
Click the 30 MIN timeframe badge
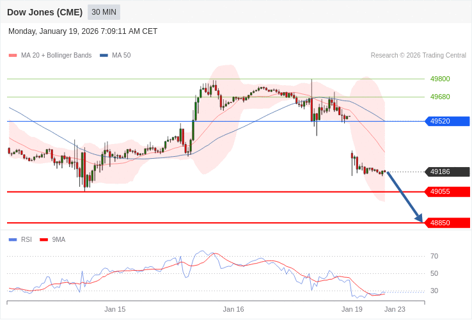pos(104,12)
